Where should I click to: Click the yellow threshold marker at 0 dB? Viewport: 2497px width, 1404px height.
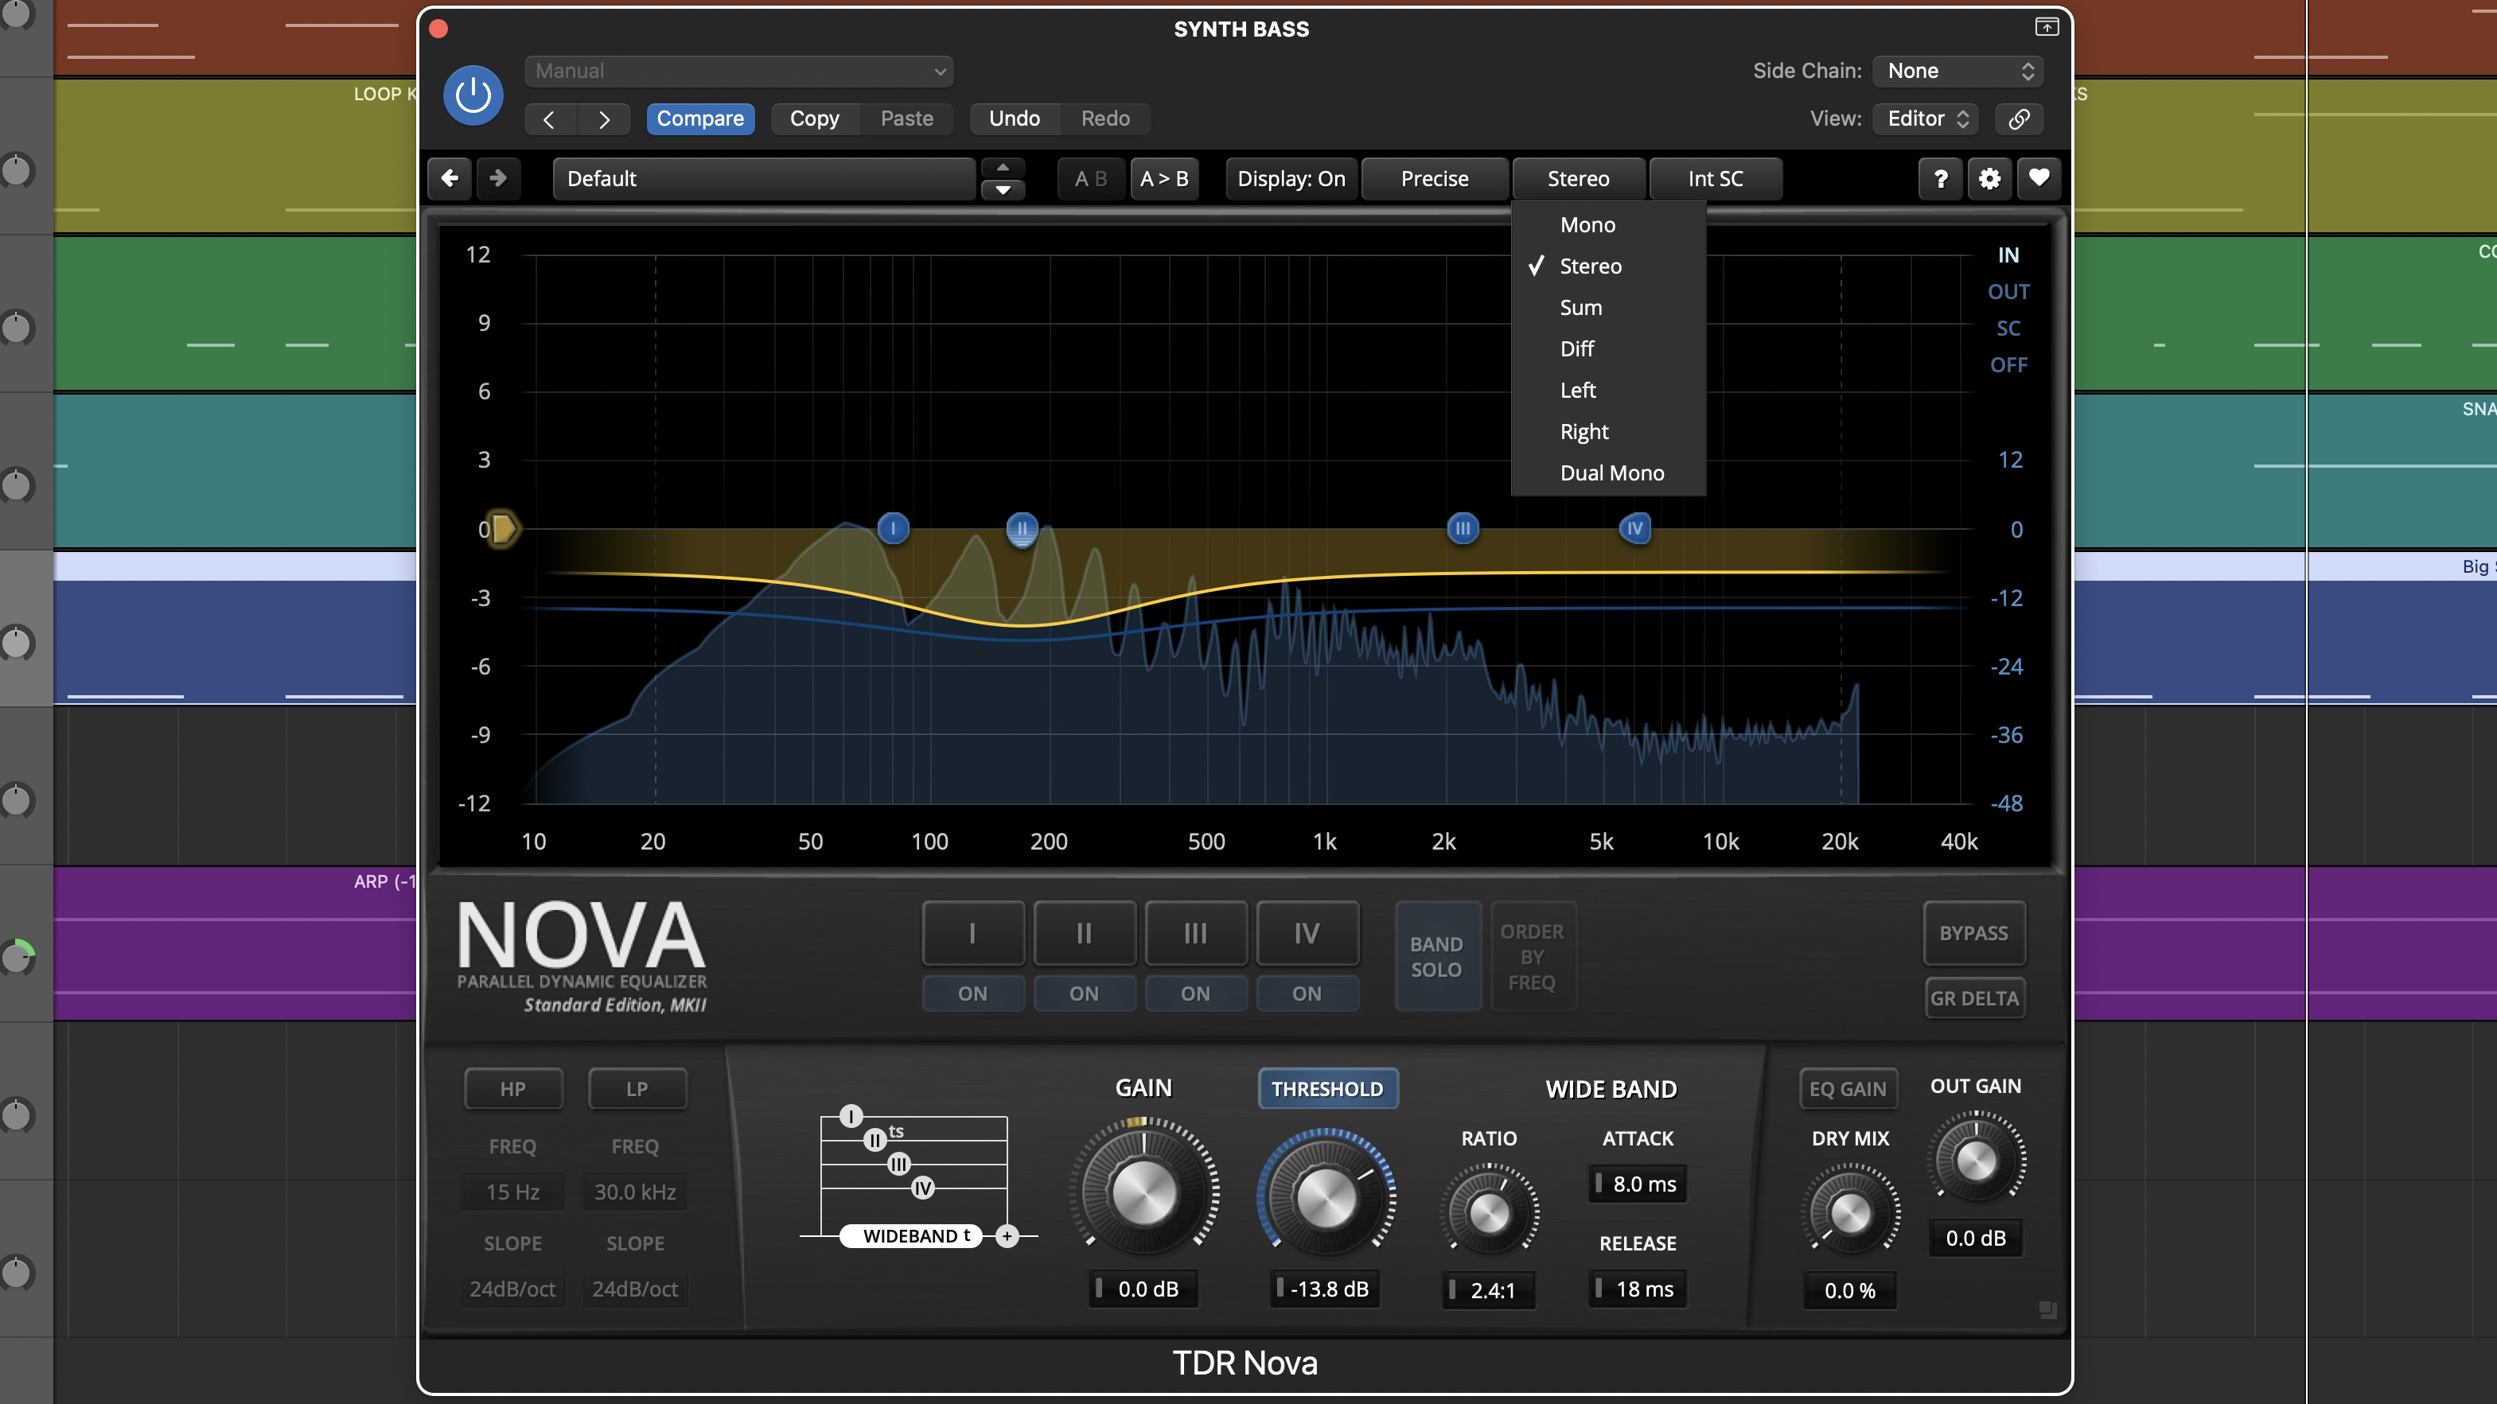503,529
